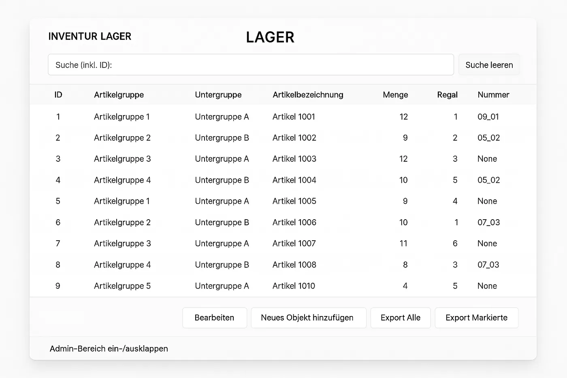This screenshot has height=378, width=567.
Task: Click the INVENTUR LAGER title
Action: tap(90, 36)
